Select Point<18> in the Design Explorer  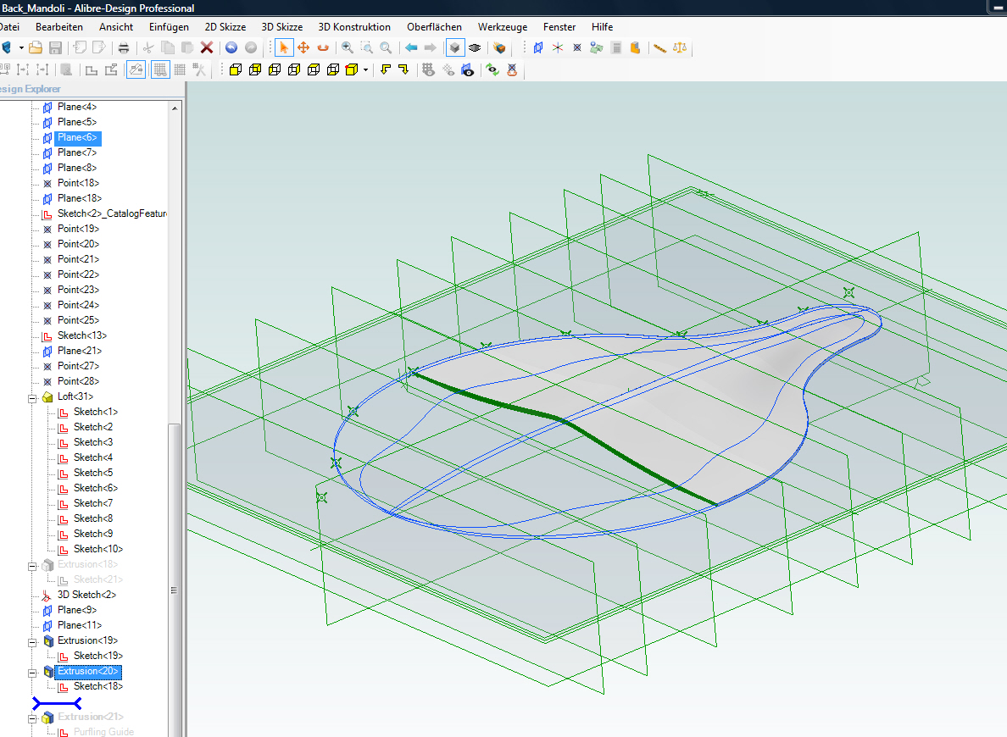[x=78, y=183]
